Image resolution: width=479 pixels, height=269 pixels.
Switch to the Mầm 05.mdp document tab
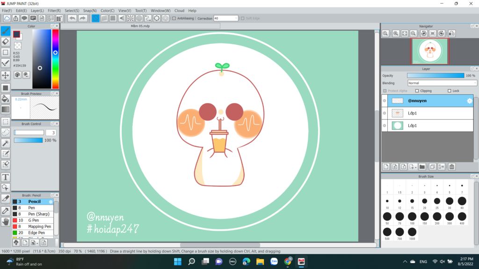(140, 26)
